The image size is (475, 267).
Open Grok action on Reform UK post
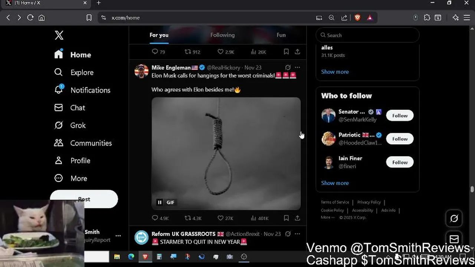coord(288,234)
